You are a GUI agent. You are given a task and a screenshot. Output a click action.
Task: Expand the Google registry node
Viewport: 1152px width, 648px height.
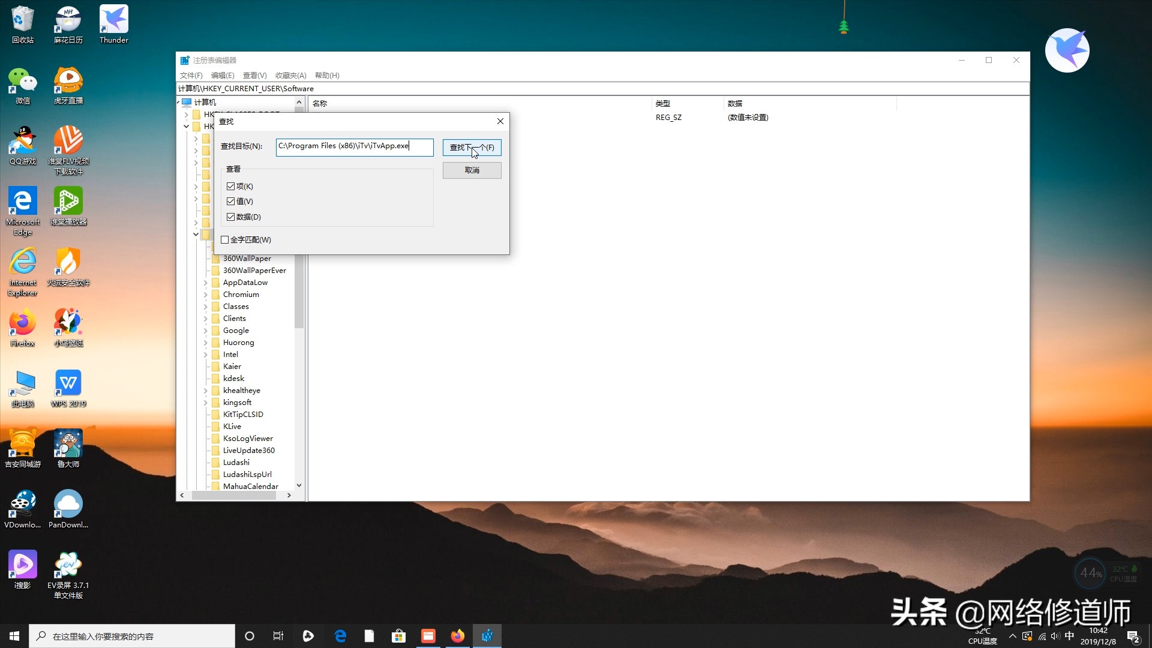point(207,331)
